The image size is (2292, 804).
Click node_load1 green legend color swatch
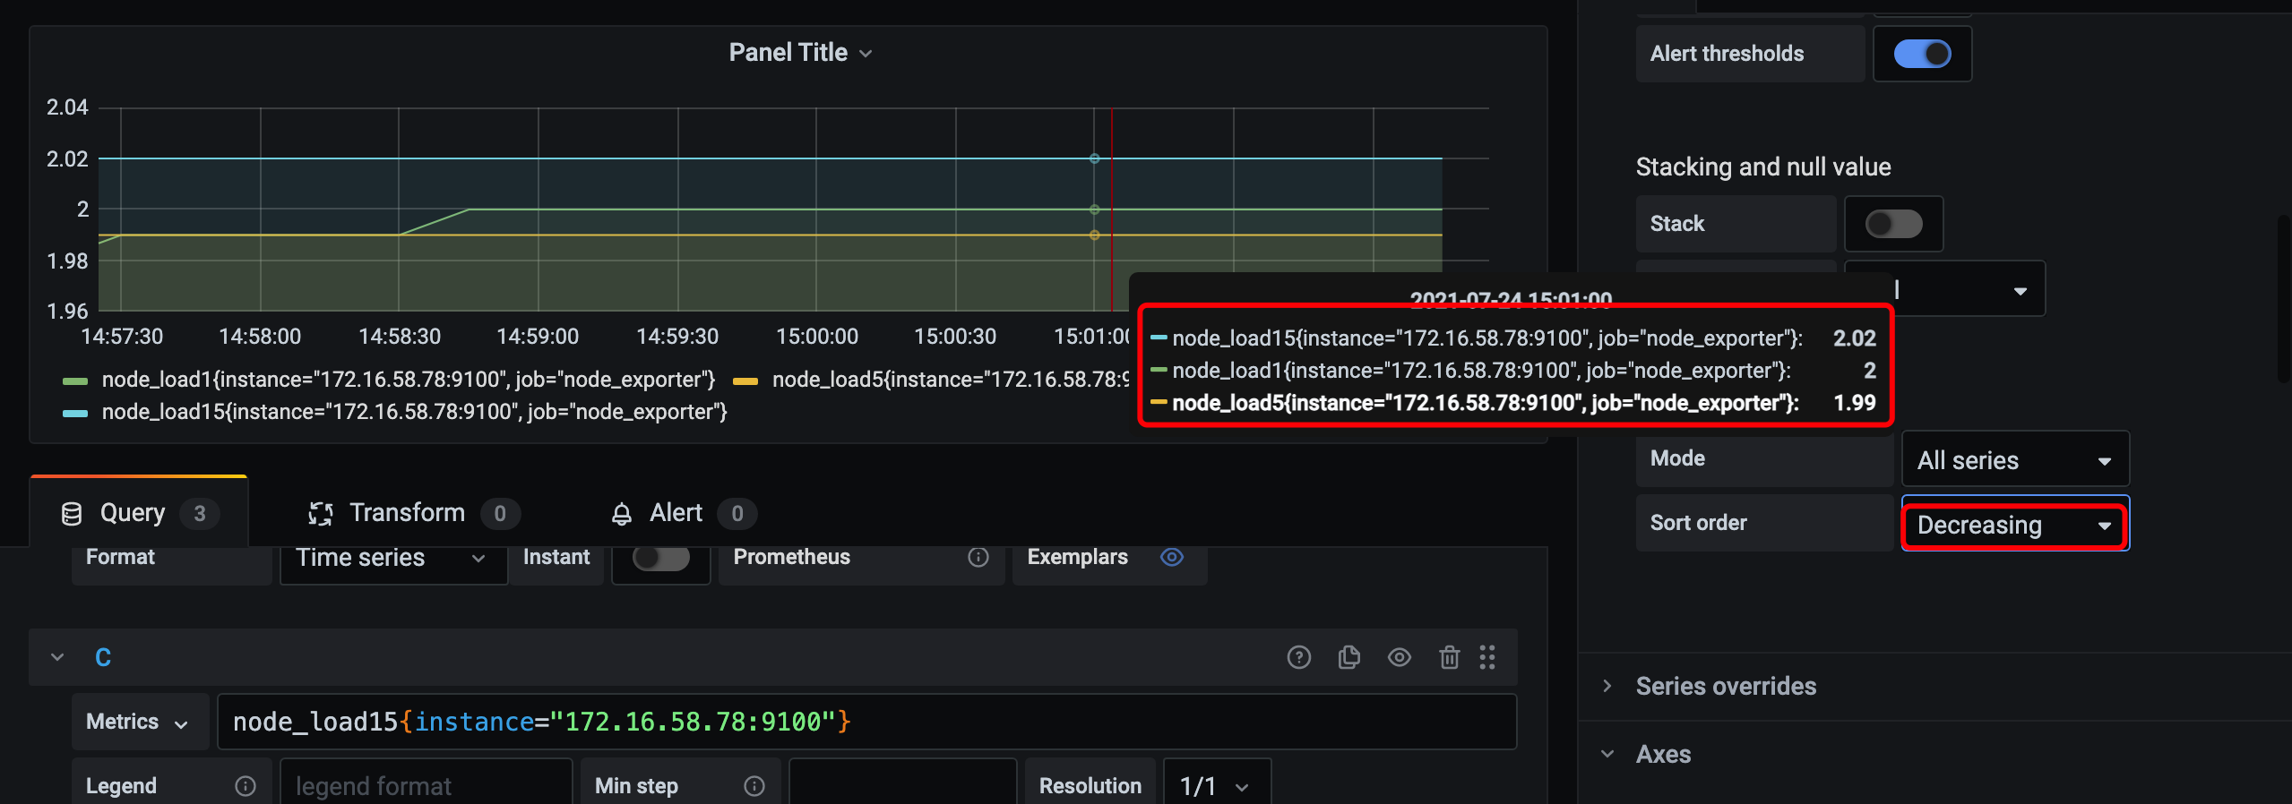[75, 381]
